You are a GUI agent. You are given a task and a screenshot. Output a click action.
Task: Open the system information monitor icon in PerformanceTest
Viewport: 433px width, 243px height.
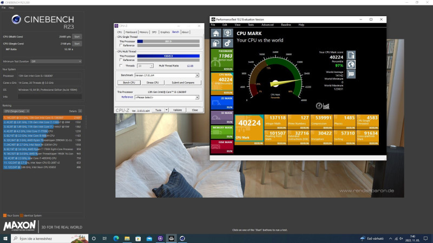[227, 33]
